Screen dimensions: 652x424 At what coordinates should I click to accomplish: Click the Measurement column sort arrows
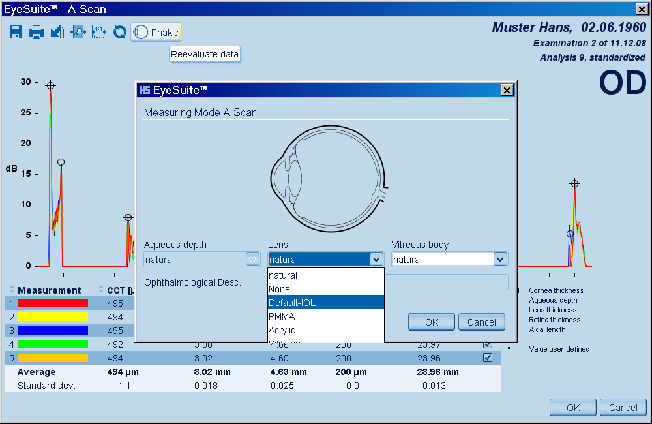[12, 290]
